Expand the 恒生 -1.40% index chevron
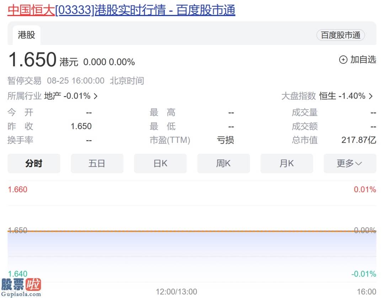The width and height of the screenshot is (384, 298). 371,96
